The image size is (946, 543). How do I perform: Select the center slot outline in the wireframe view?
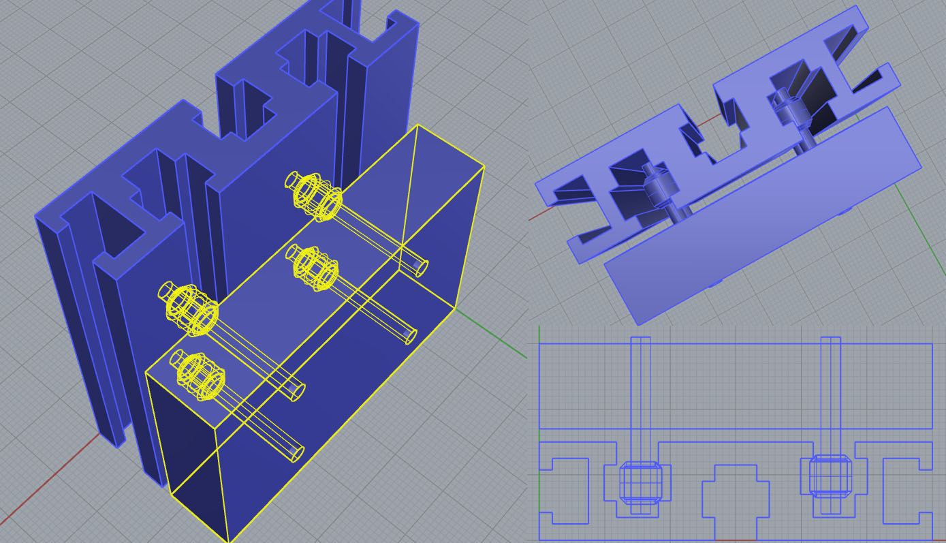[x=736, y=501]
